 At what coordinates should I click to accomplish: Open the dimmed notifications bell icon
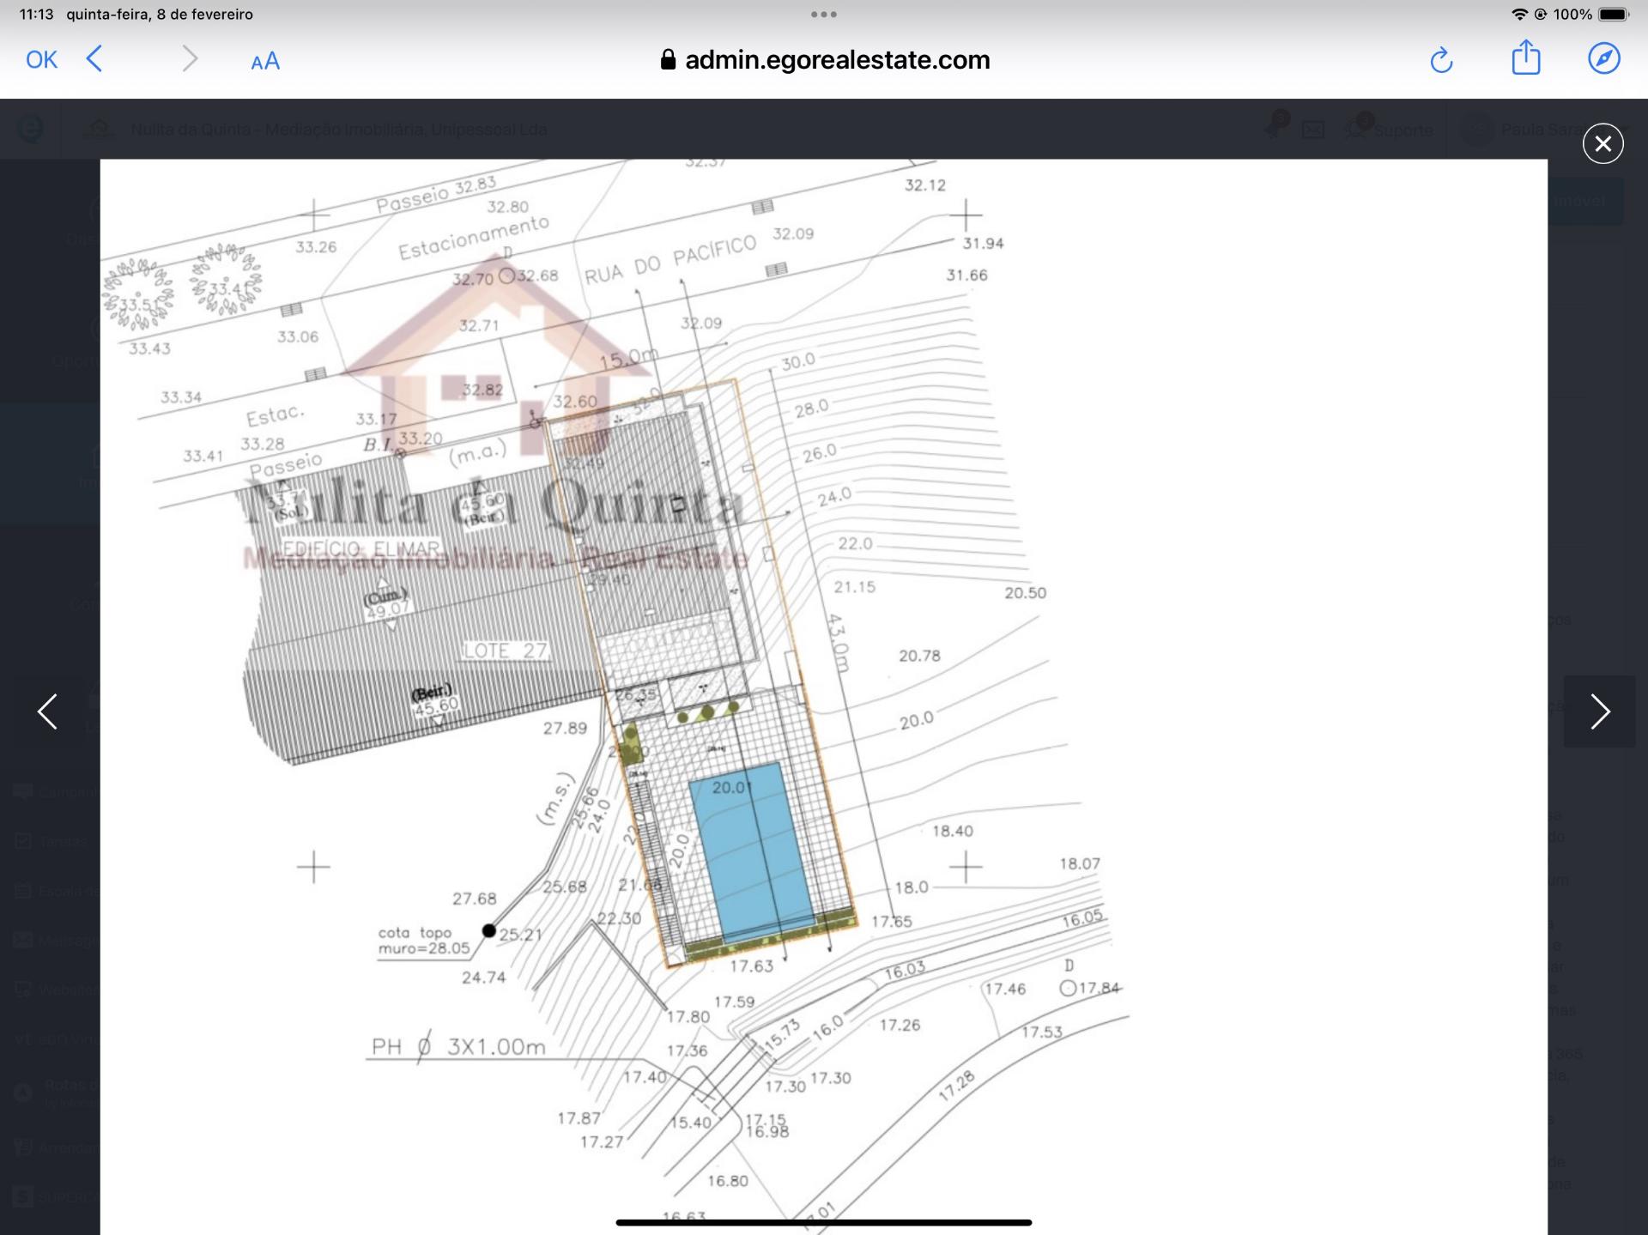(1274, 129)
